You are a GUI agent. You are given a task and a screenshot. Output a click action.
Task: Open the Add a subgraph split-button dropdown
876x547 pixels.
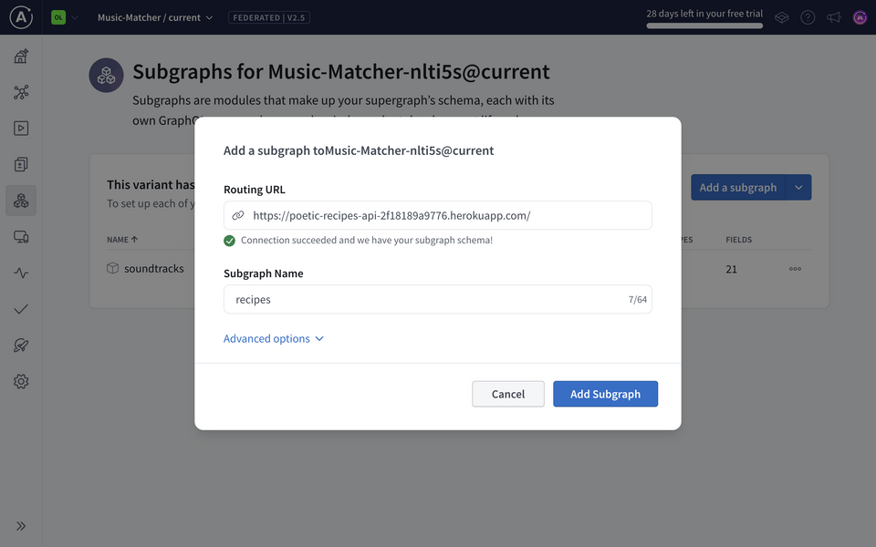point(799,187)
